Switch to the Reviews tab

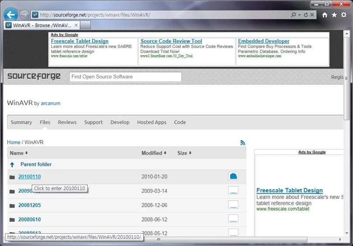point(67,122)
